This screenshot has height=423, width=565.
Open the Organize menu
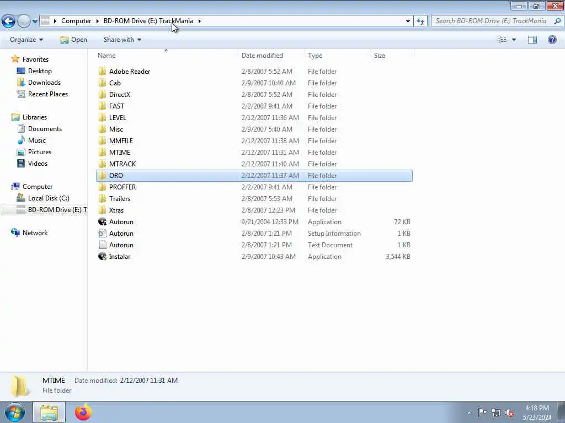pos(26,40)
